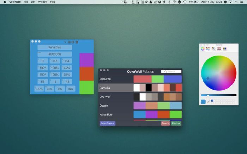Click the orange swatch in ColorWell window

pos(86,74)
